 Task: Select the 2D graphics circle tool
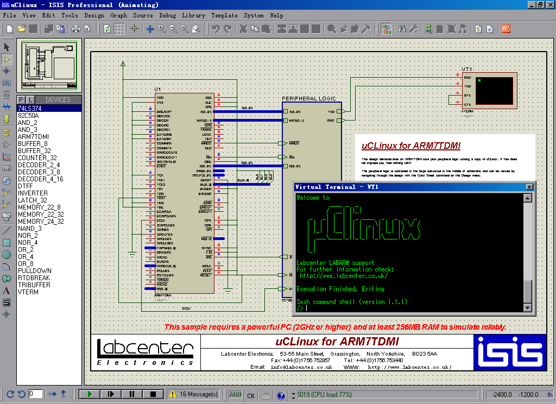[7, 254]
